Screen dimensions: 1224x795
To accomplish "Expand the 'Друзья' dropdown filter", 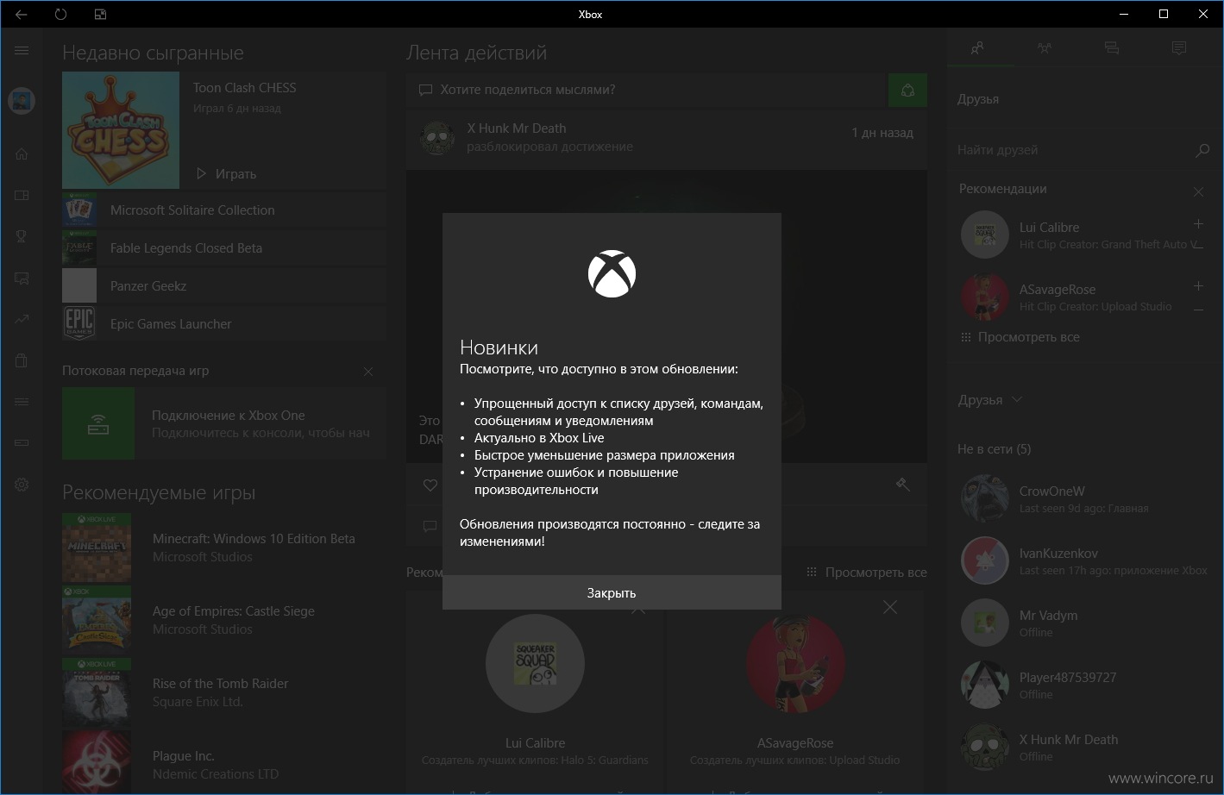I will pos(990,400).
